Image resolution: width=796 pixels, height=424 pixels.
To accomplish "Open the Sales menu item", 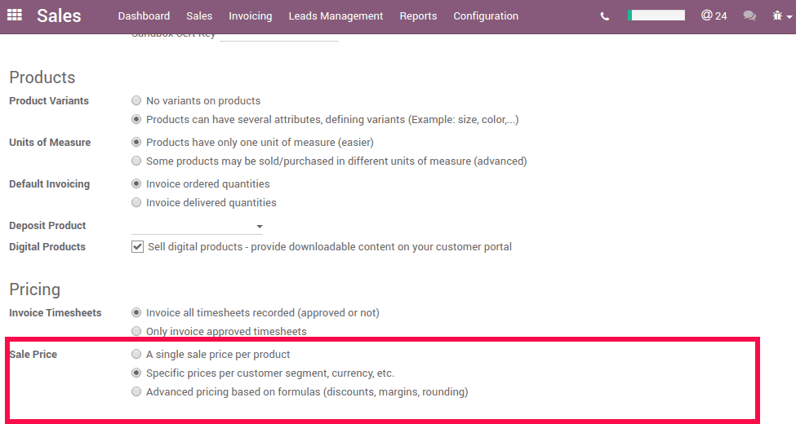I will [199, 15].
